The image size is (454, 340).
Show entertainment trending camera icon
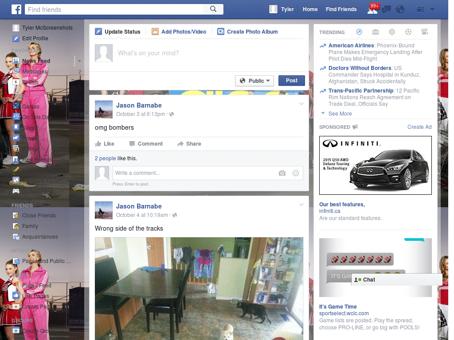(x=425, y=32)
